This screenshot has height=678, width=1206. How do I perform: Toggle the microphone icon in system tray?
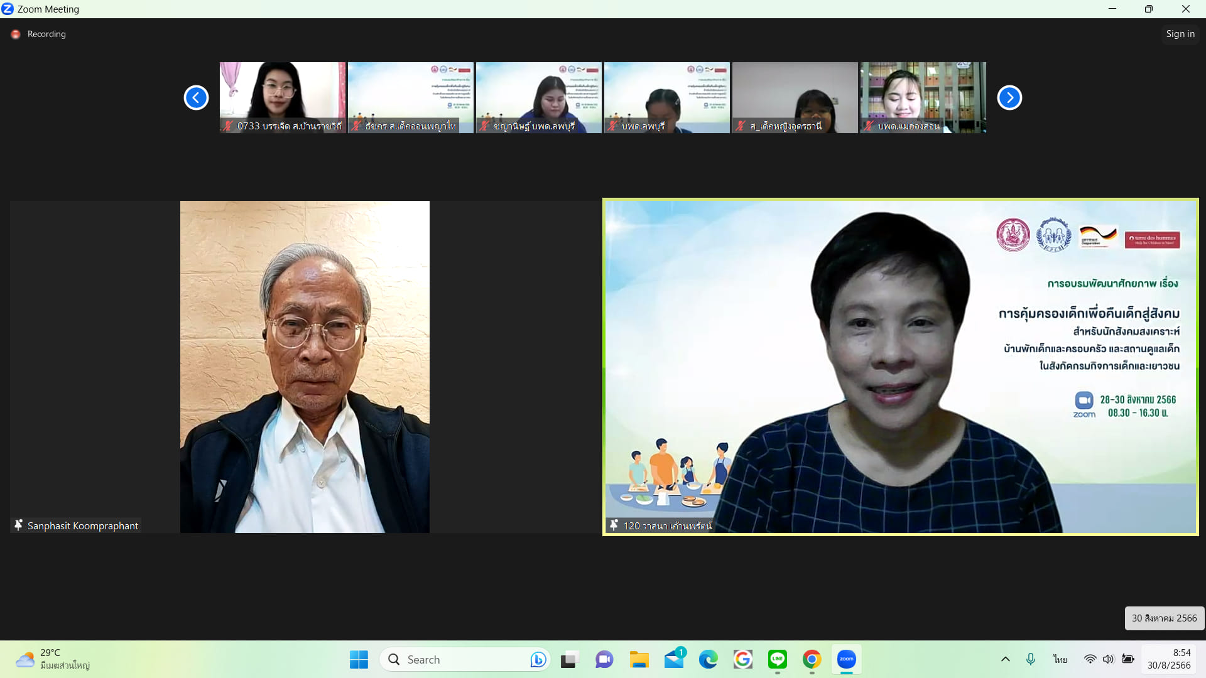[1030, 659]
